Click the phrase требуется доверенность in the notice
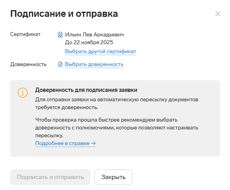Image resolution: width=230 pixels, height=190 pixels. click(x=67, y=107)
